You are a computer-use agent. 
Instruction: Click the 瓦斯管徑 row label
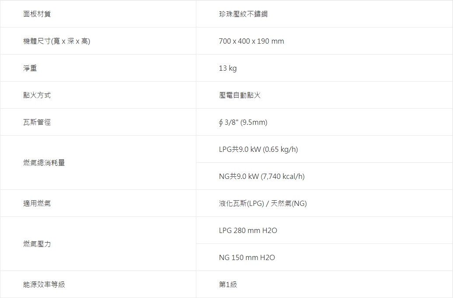(37, 122)
